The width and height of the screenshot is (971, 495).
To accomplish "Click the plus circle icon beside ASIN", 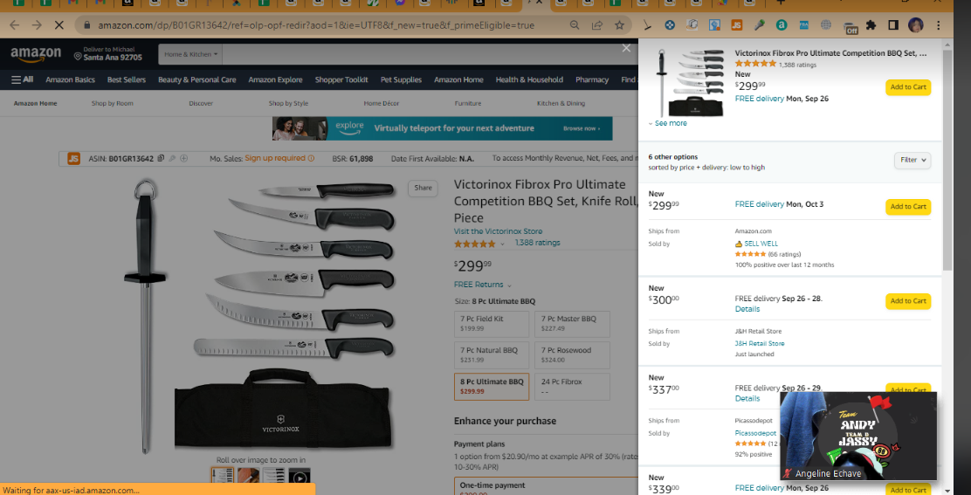I will pyautogui.click(x=184, y=158).
